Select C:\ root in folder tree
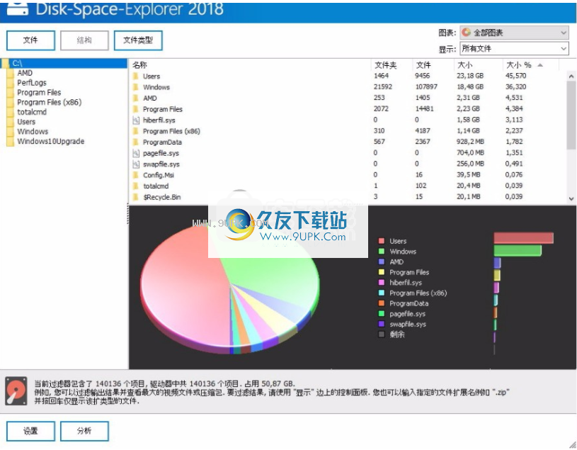 click(x=64, y=63)
